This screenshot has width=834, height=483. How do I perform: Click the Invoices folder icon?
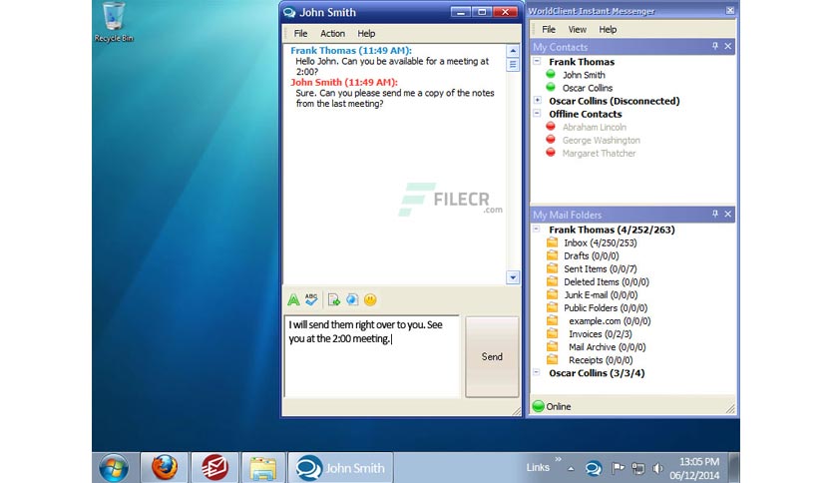click(x=552, y=333)
